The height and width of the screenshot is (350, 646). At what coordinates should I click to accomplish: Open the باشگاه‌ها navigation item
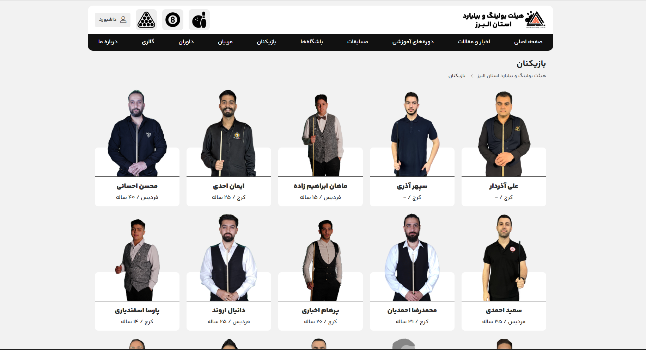tap(312, 42)
